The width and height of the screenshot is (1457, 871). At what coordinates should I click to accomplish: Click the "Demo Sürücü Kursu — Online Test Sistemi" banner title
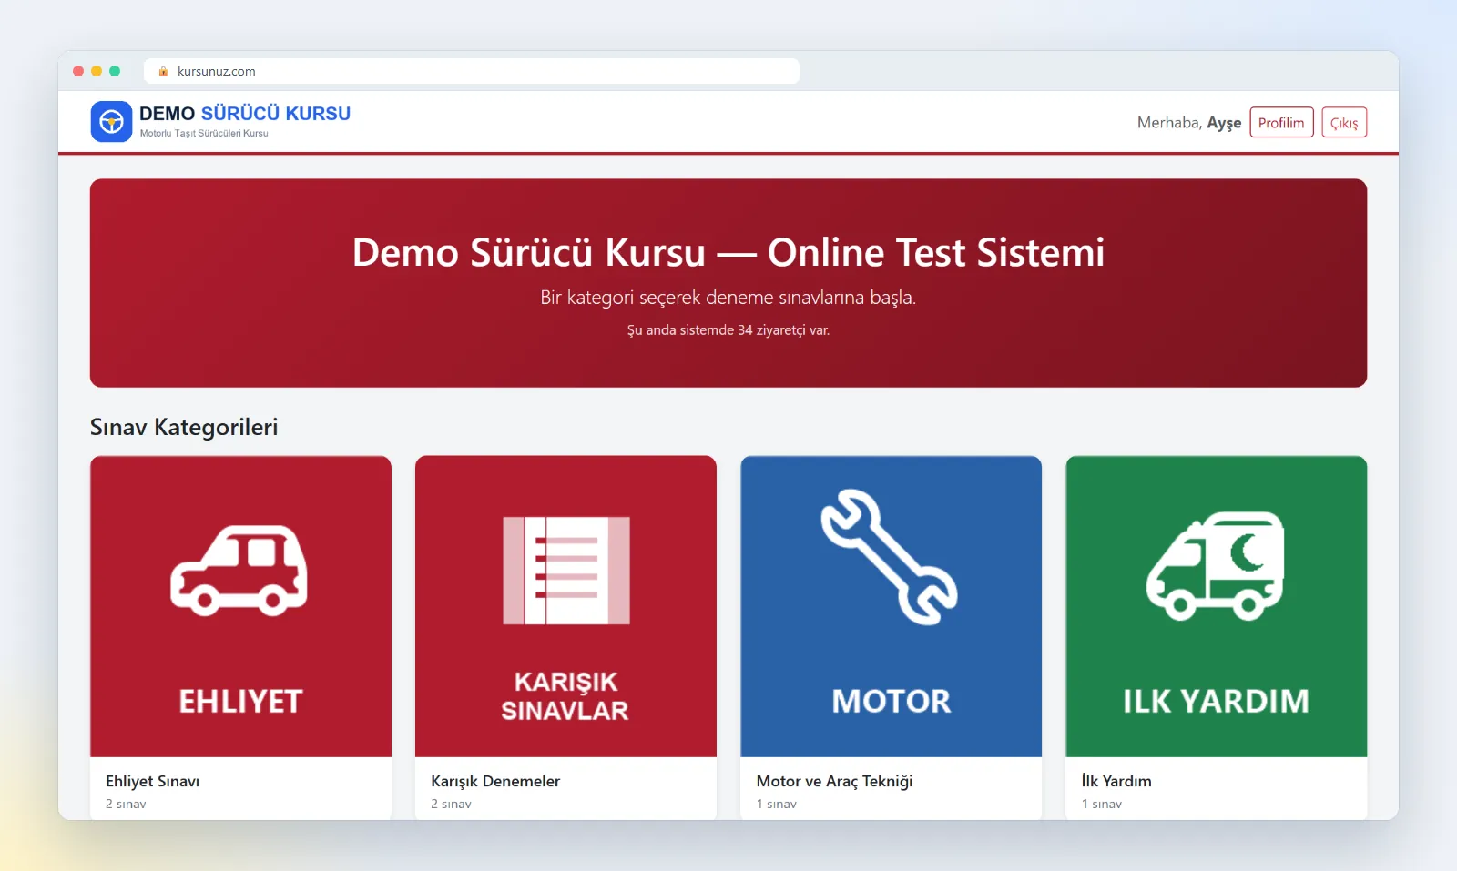pyautogui.click(x=728, y=252)
